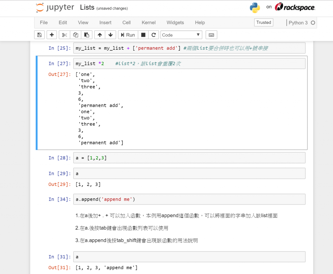Screen dimensions: 333x274
Task: Open the Insert menu
Action: [x=105, y=22]
